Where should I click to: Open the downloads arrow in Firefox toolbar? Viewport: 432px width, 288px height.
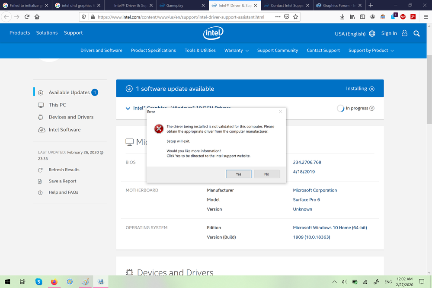tap(342, 17)
